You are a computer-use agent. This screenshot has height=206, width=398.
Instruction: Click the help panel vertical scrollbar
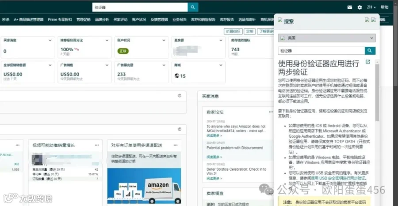(x=377, y=92)
